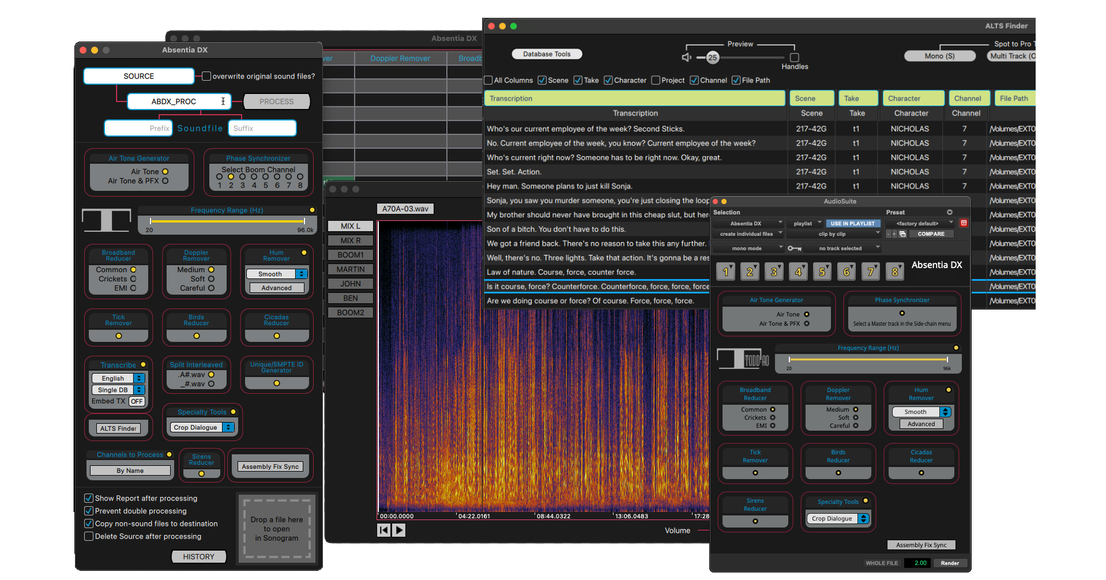1106x580 pixels.
Task: Open Crop Dialogue dropdown in Absentia DX window
Action: 202,427
